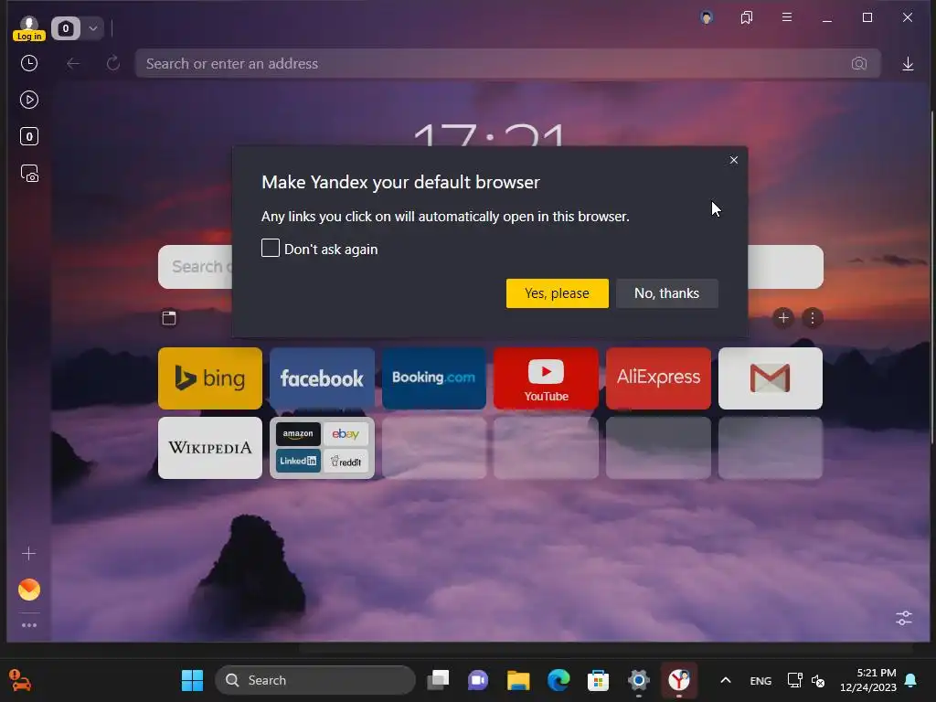Click the plus icon in left sidebar
936x702 pixels.
(x=28, y=554)
